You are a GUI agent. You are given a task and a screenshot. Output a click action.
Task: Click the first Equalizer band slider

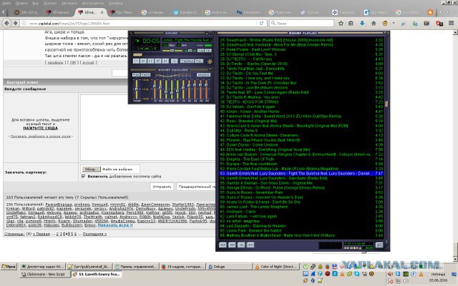click(x=155, y=89)
